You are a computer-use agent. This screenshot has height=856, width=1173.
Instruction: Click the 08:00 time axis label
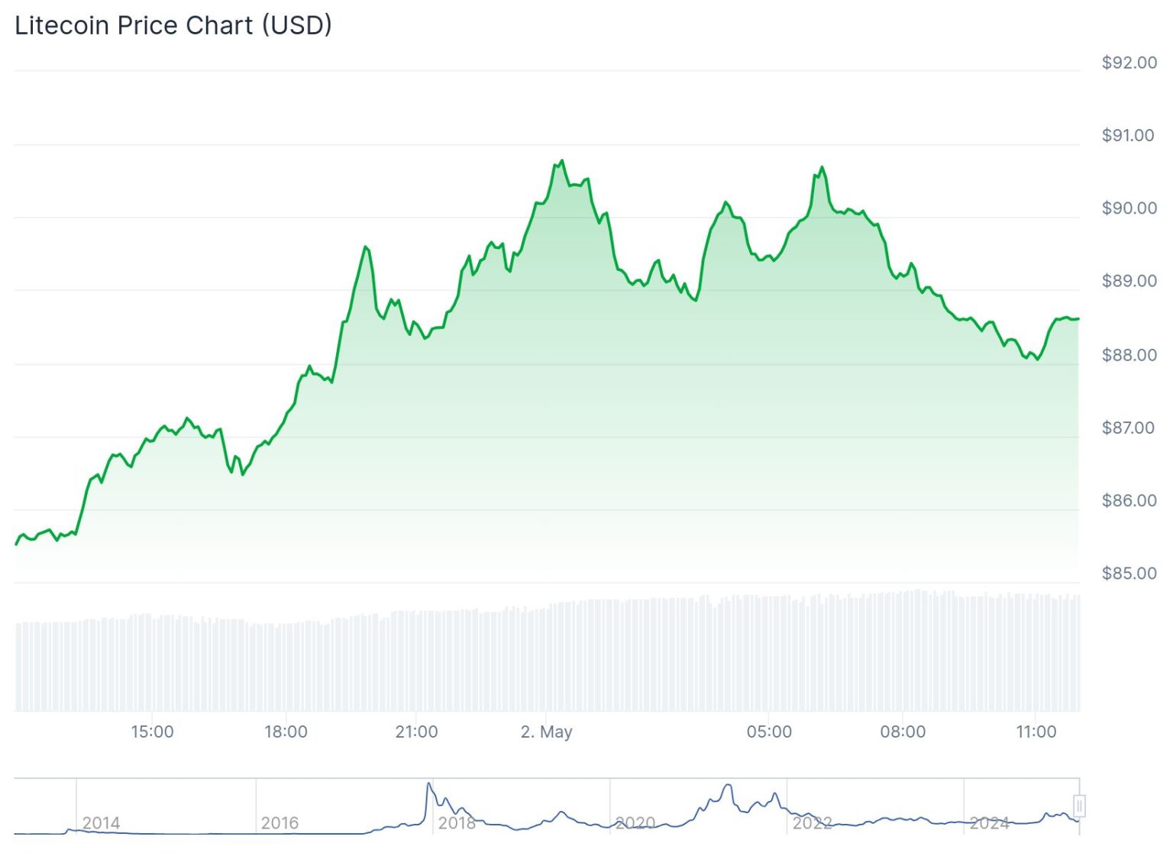tap(903, 732)
